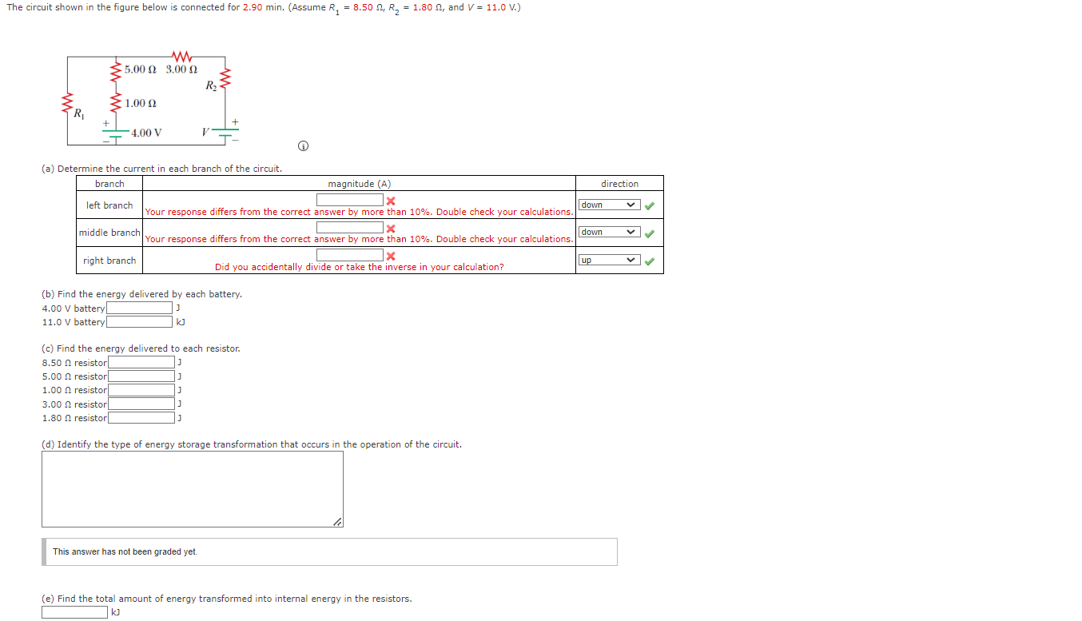
Task: Click the 3.00 Ω resistor energy field
Action: click(141, 404)
